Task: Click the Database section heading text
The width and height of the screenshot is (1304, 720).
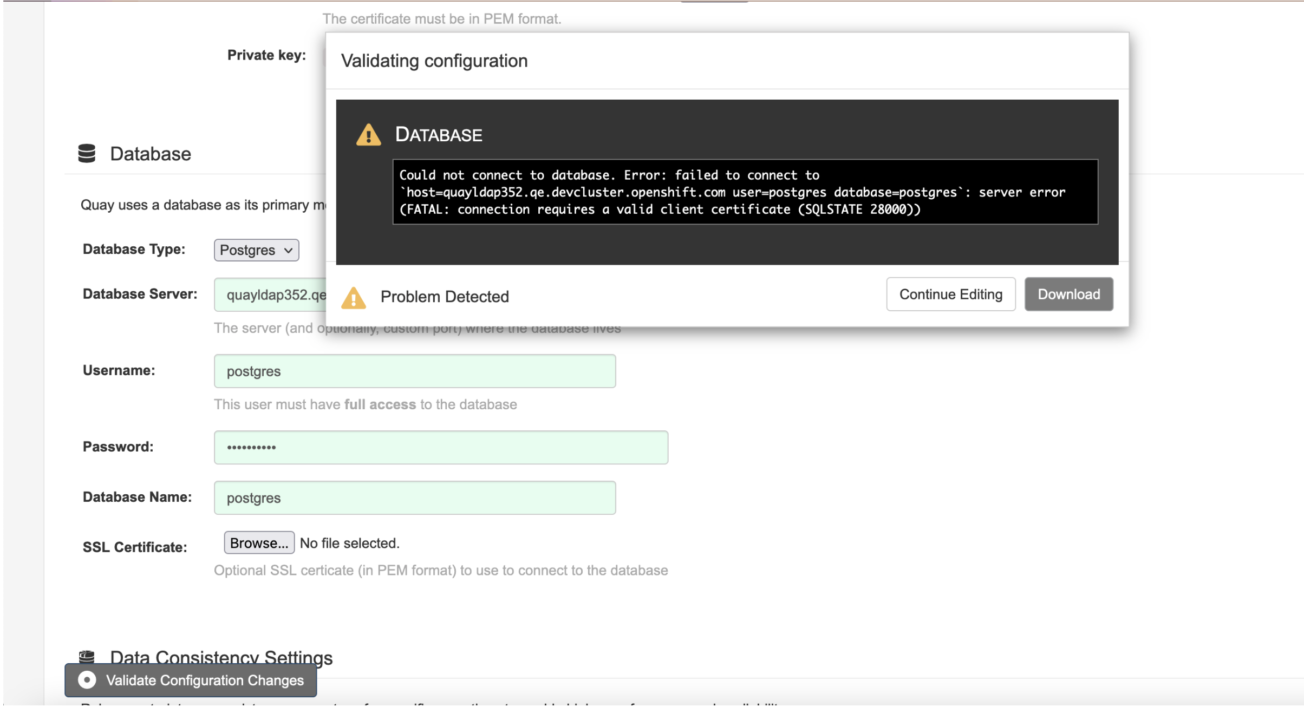Action: pyautogui.click(x=151, y=154)
